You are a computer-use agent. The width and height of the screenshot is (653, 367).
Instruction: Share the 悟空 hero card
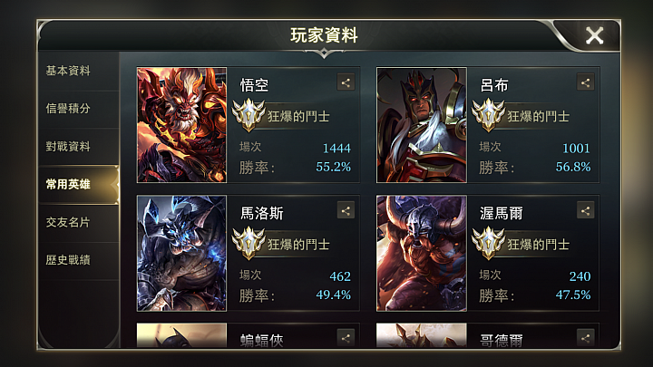click(346, 82)
